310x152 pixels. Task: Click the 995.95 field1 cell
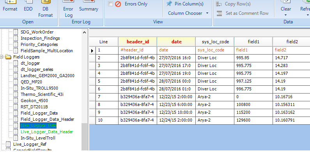[x=253, y=58]
